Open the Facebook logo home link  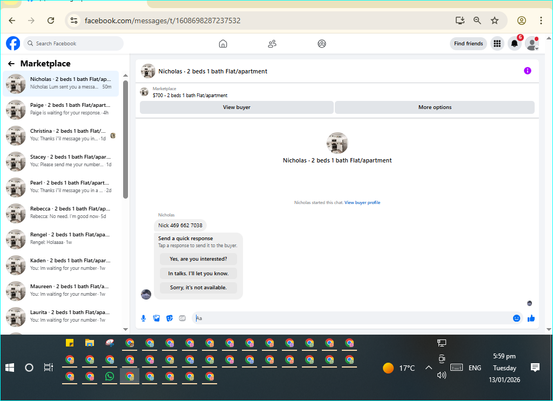[x=13, y=43]
